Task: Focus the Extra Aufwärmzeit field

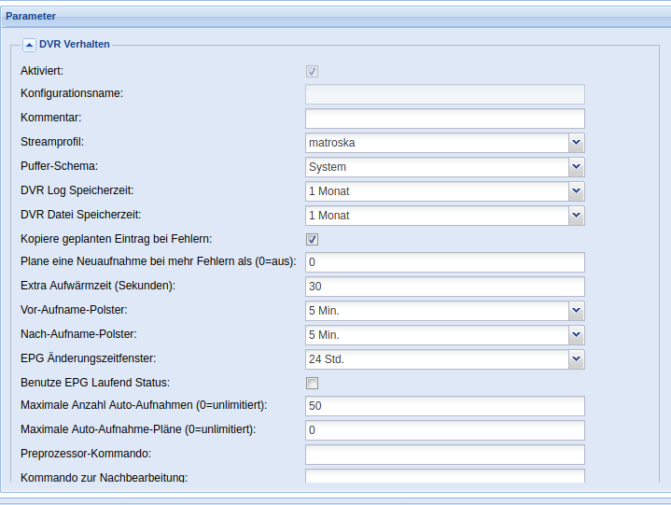Action: click(444, 287)
